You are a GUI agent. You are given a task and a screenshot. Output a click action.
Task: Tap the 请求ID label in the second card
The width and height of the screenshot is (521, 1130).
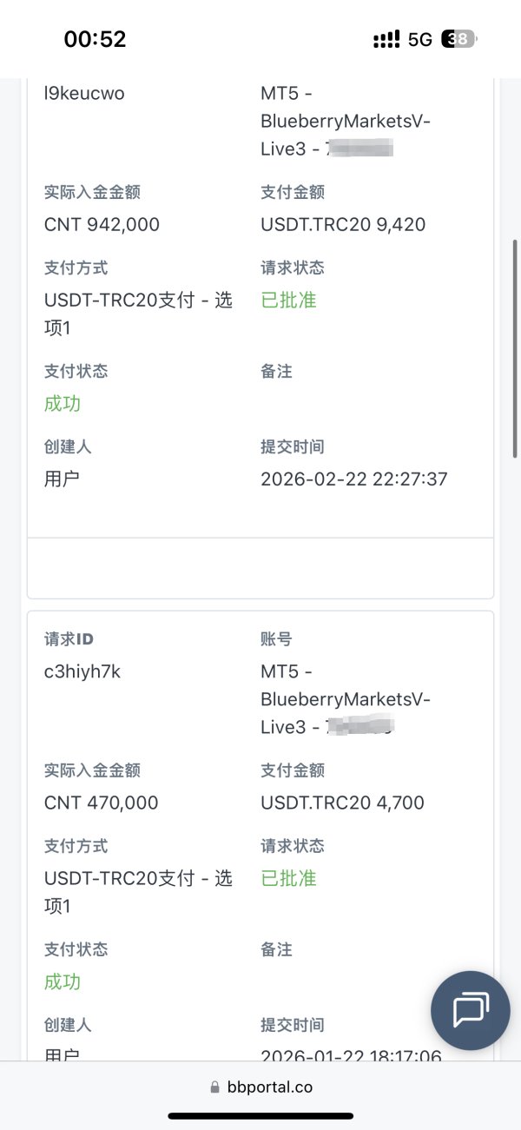pos(69,639)
